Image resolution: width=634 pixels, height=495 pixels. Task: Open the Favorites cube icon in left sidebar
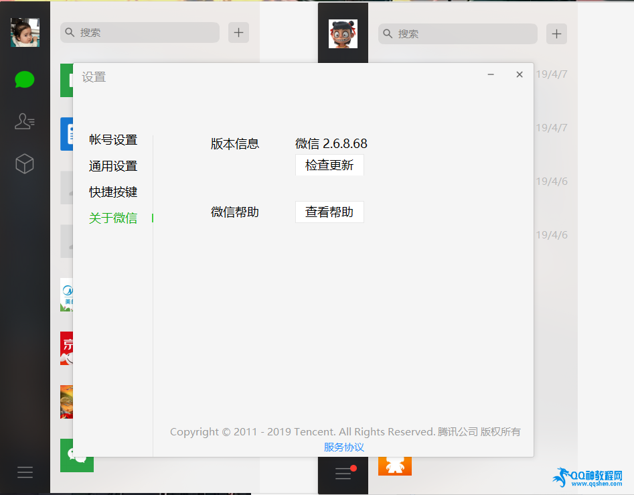(25, 164)
